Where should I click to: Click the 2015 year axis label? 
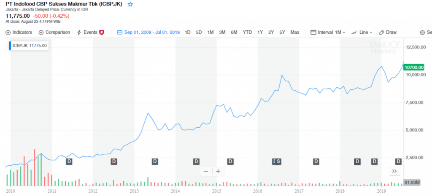pyautogui.click(x=216, y=190)
